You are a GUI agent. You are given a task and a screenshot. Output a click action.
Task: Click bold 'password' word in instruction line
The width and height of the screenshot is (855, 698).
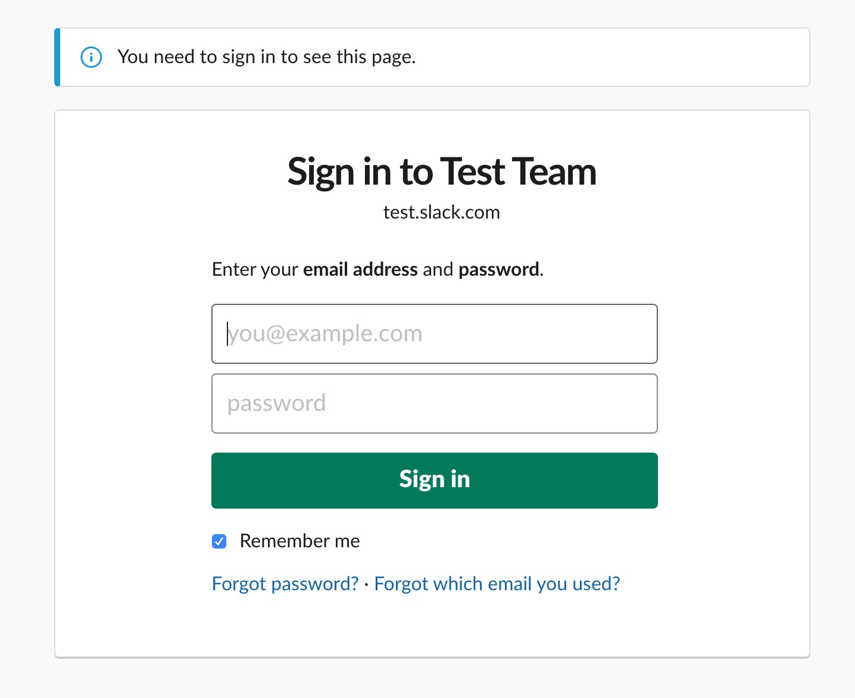[499, 270]
